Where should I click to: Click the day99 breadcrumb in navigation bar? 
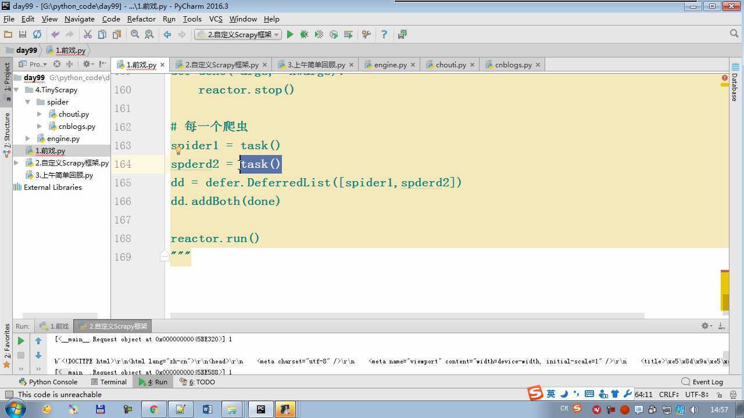(x=22, y=51)
